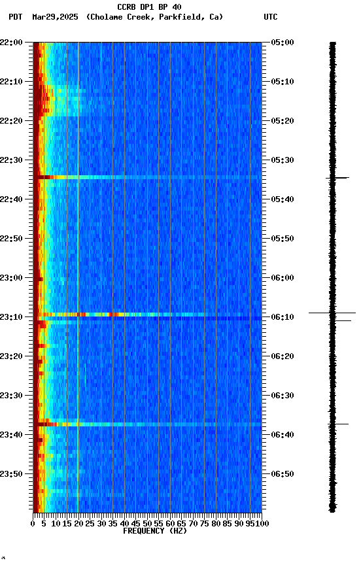The image size is (361, 565).
Task: Click the '22:00' PDT time label
Action: point(11,43)
